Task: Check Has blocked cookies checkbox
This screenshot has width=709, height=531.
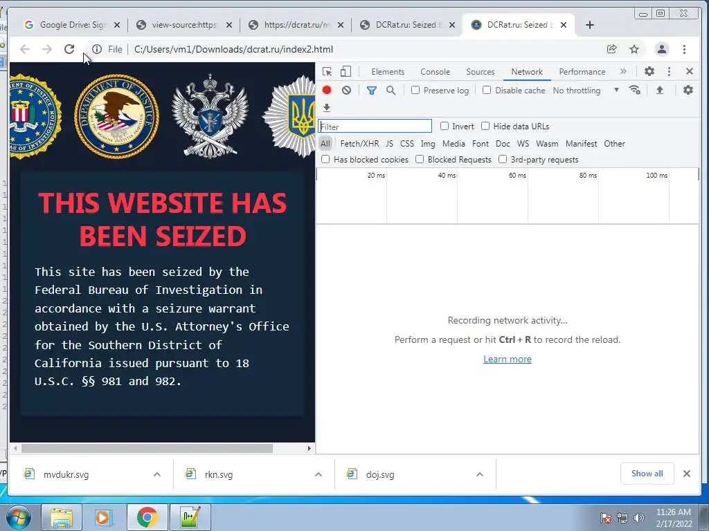Action: pos(325,159)
